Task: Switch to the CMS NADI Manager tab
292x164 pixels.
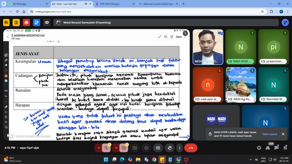Action: [x=115, y=4]
